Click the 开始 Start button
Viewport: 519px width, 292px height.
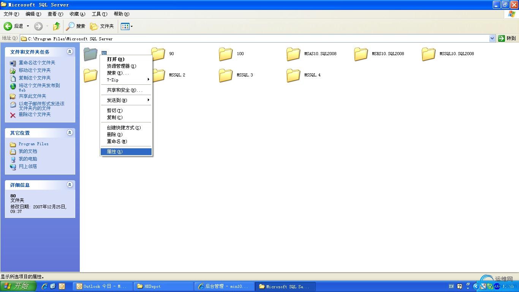click(x=18, y=286)
